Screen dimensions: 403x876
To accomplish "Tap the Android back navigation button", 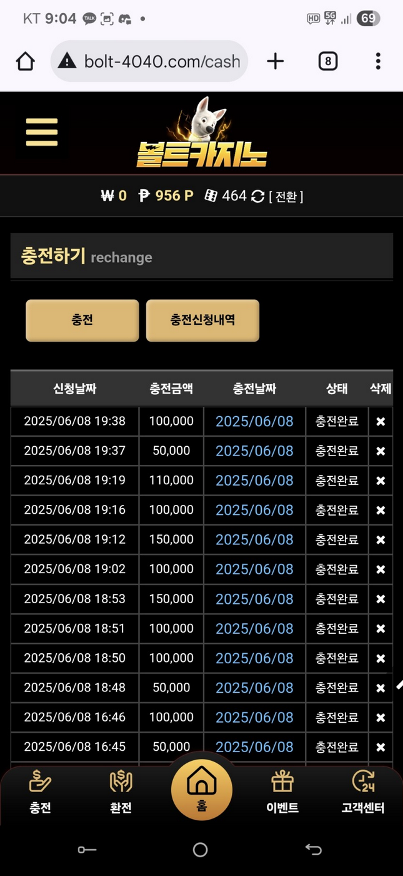I will [313, 849].
